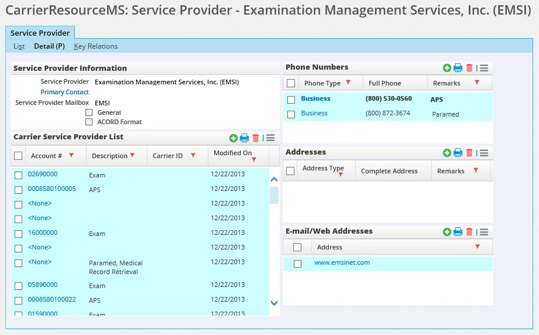Delete selected E-mail/Web addresses
Image resolution: width=539 pixels, height=335 pixels.
click(469, 232)
